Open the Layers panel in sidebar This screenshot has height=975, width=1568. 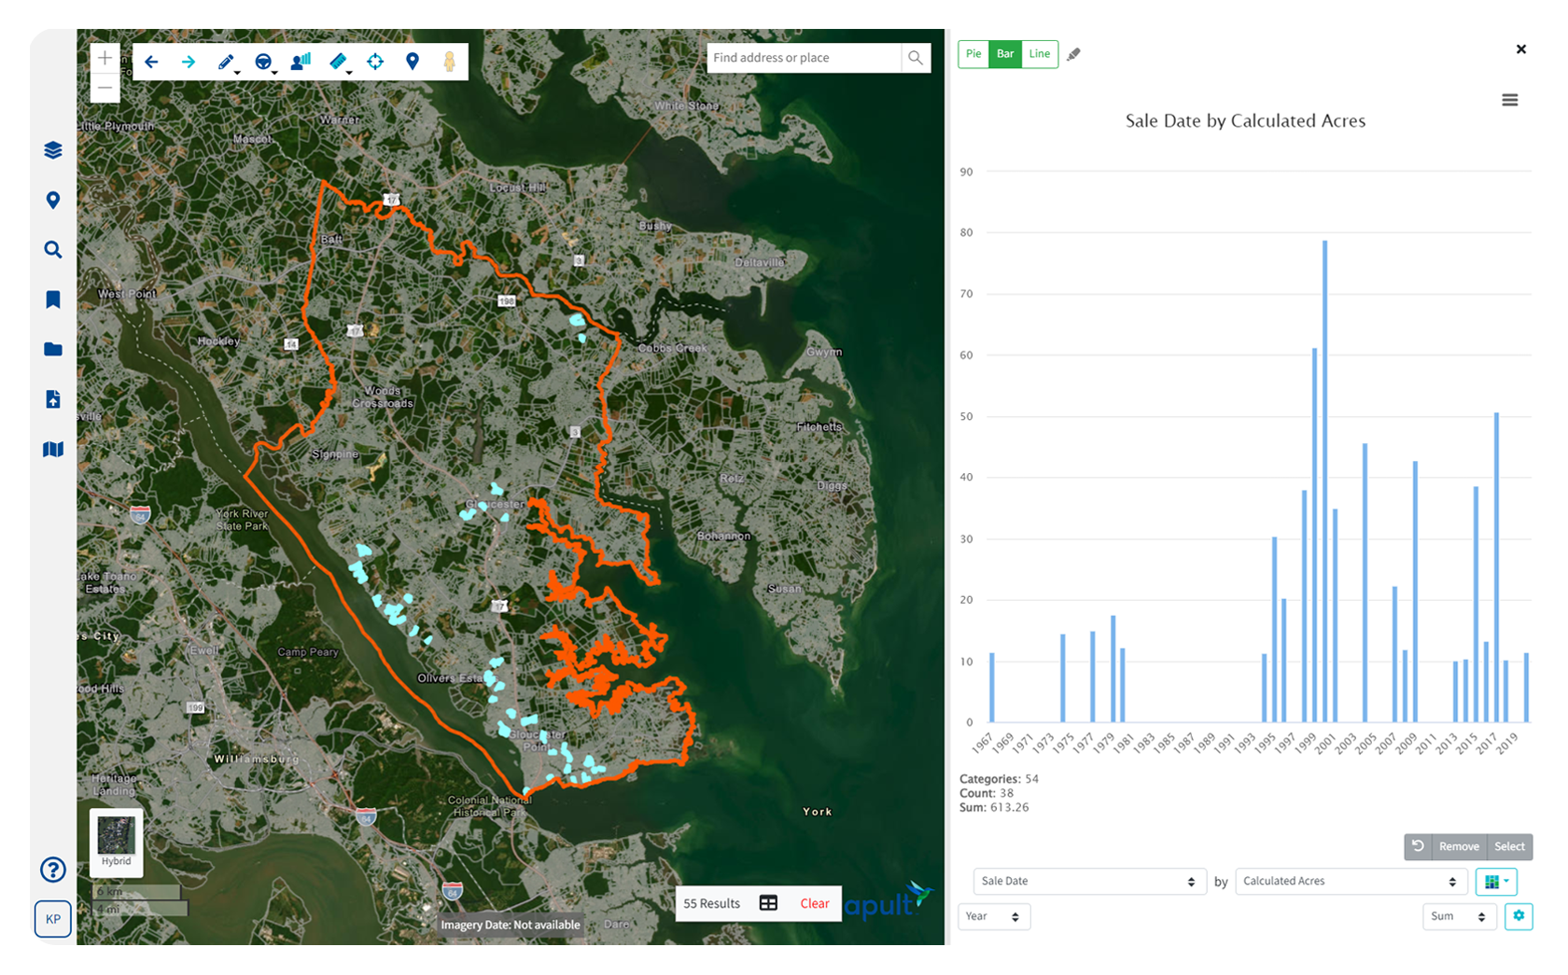pyautogui.click(x=53, y=150)
